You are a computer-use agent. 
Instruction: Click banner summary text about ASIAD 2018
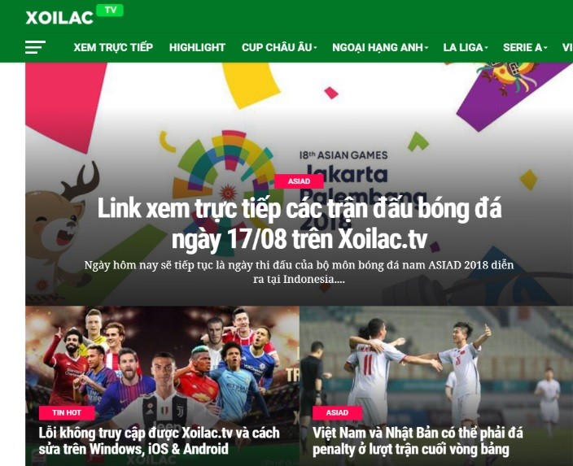coord(299,272)
